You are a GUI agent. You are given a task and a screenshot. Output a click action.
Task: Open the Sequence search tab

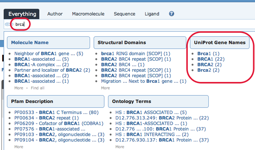point(124,14)
